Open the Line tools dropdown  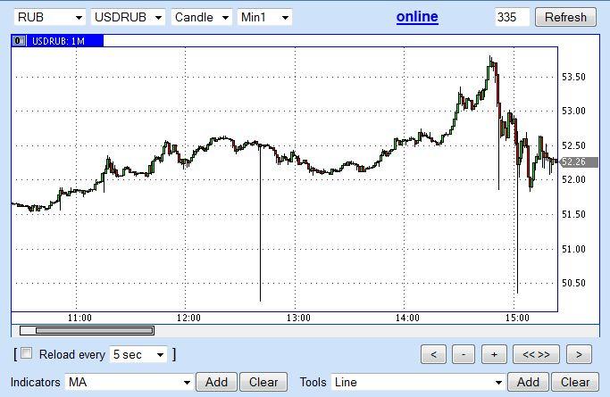point(418,382)
